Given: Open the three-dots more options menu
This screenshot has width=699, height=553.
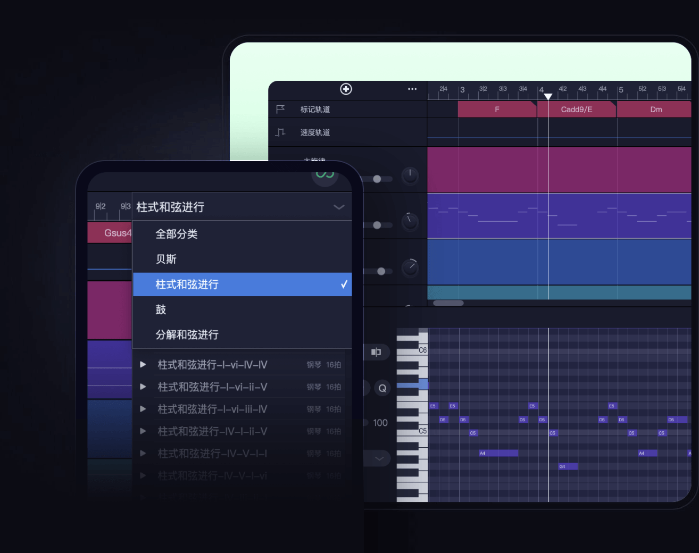Looking at the screenshot, I should (412, 89).
